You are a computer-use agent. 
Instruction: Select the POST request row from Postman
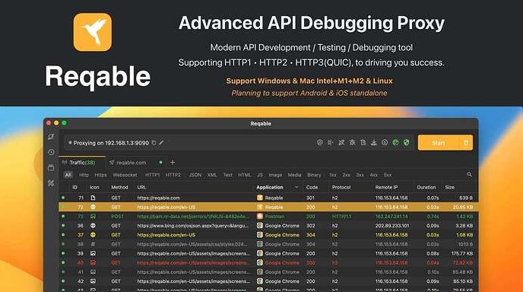(269, 216)
